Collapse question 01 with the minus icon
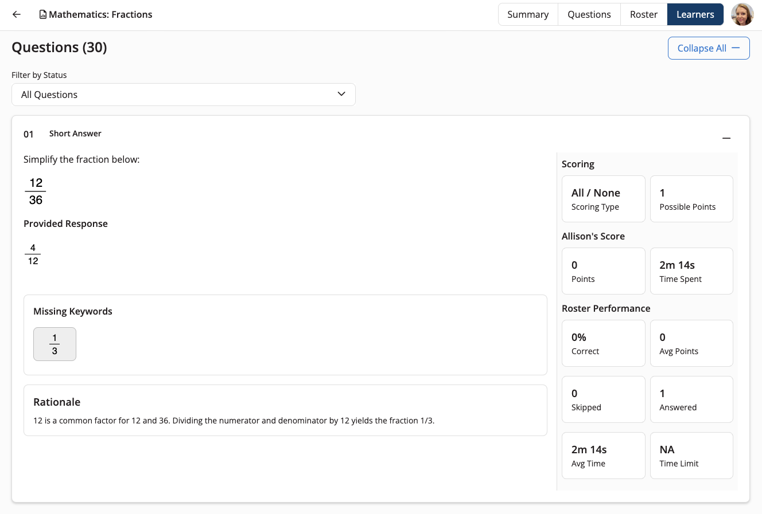 coord(726,138)
